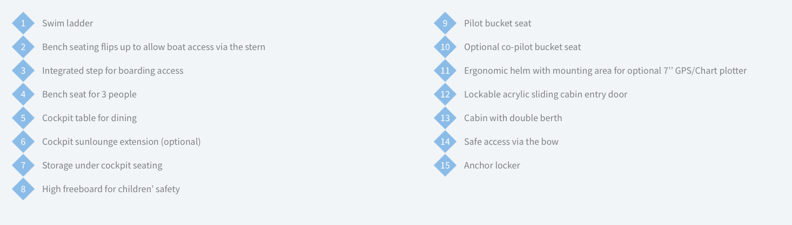
Task: Click diamond badge number 13
Action: (x=445, y=118)
